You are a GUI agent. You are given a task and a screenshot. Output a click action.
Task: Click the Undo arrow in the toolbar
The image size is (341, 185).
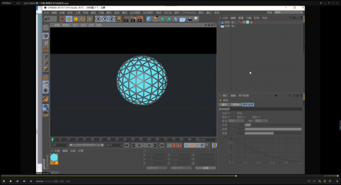[x=47, y=19]
